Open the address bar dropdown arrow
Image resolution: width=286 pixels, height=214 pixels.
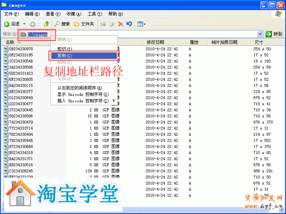coord(260,34)
